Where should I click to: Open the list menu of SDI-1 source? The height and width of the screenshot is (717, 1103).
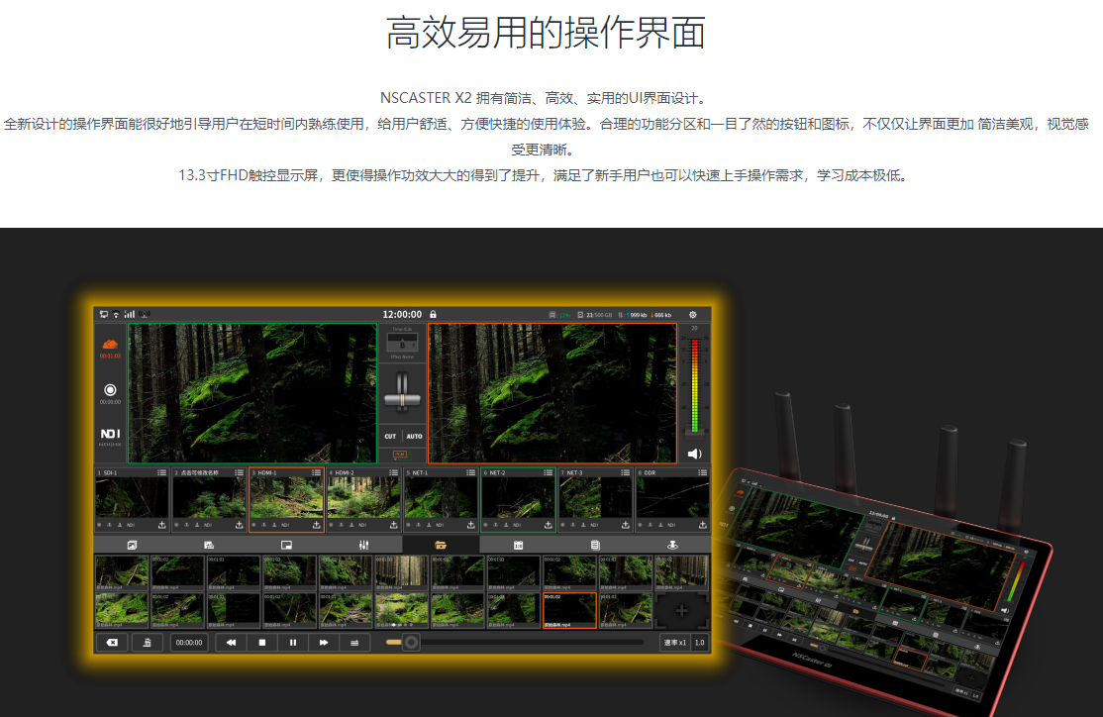point(161,472)
